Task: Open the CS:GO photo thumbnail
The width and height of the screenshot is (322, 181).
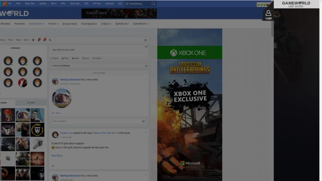Action: tap(37, 159)
